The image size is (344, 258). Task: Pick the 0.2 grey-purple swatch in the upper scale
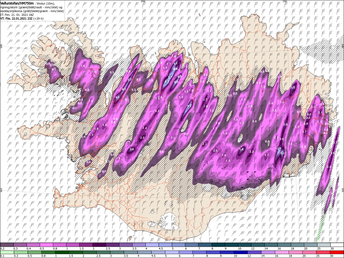pos(7,245)
